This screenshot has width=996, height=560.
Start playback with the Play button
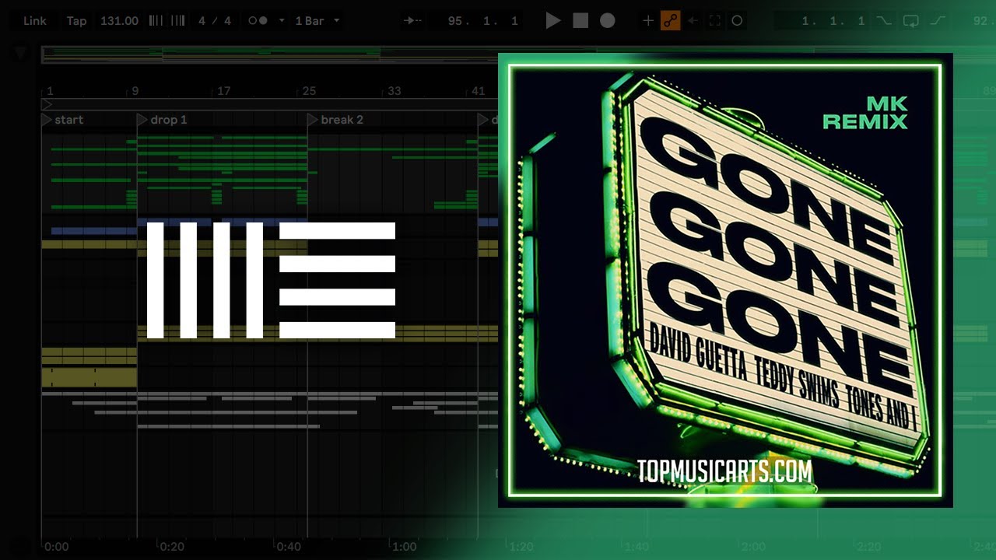pyautogui.click(x=553, y=21)
